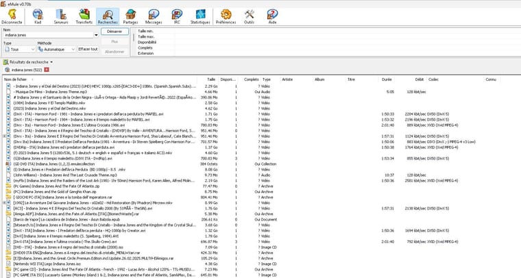Open the IRC chat window
Image resolution: width=521 pixels, height=278 pixels.
tap(177, 15)
